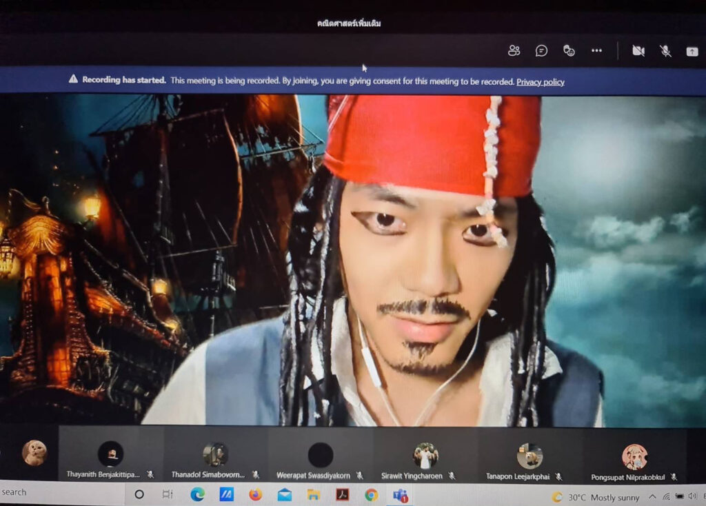Screen dimensions: 706x506
Task: Launch Firefox from taskbar
Action: click(x=255, y=495)
